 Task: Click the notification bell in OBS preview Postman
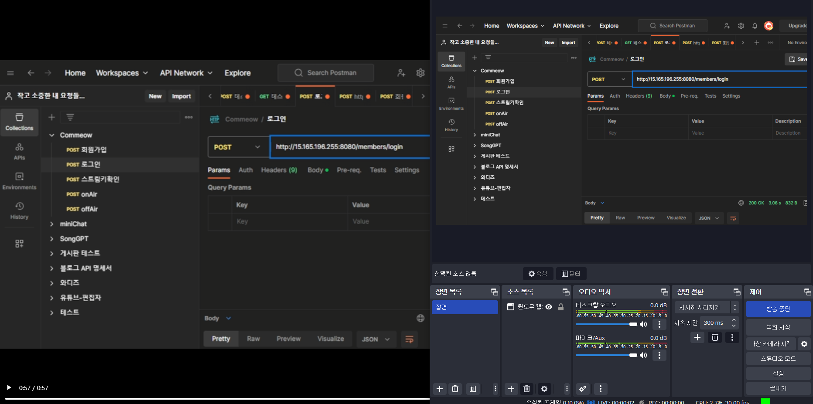coord(755,26)
